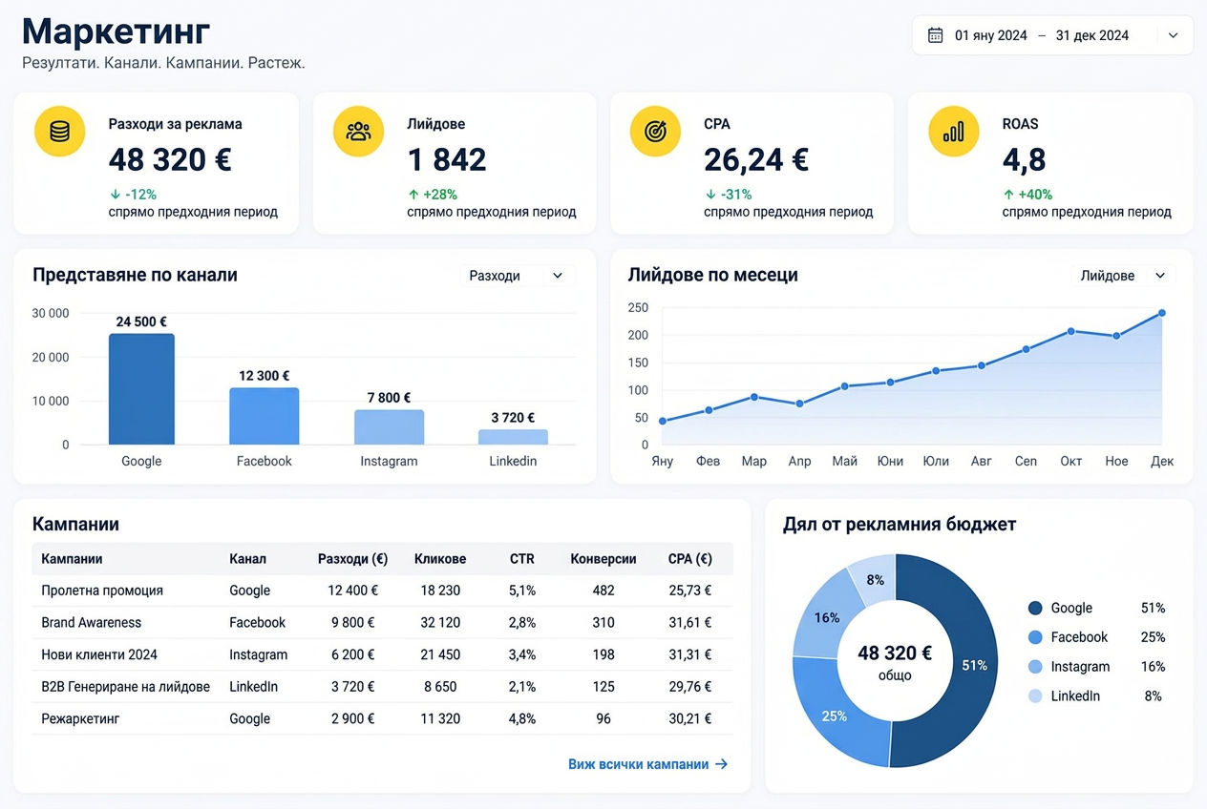Expand the Разходи channel metric dropdown

pyautogui.click(x=518, y=276)
